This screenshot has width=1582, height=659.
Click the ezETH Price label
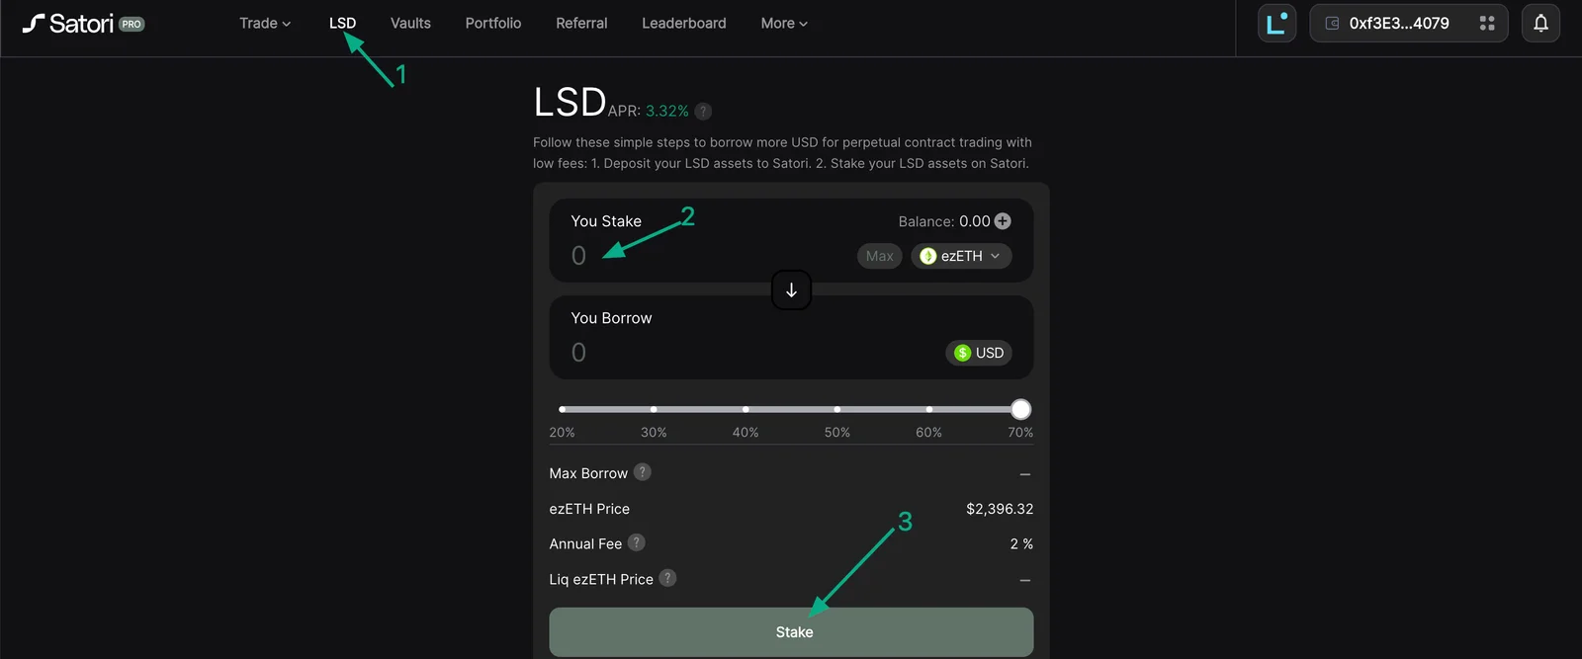coord(589,509)
